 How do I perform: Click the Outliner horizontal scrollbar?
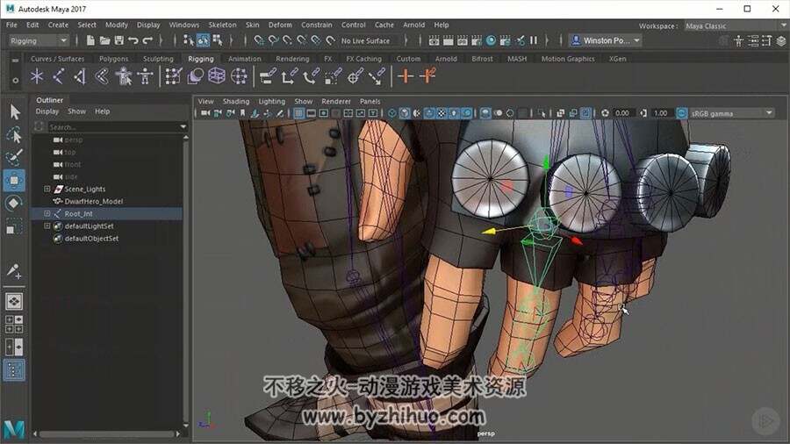(107, 433)
